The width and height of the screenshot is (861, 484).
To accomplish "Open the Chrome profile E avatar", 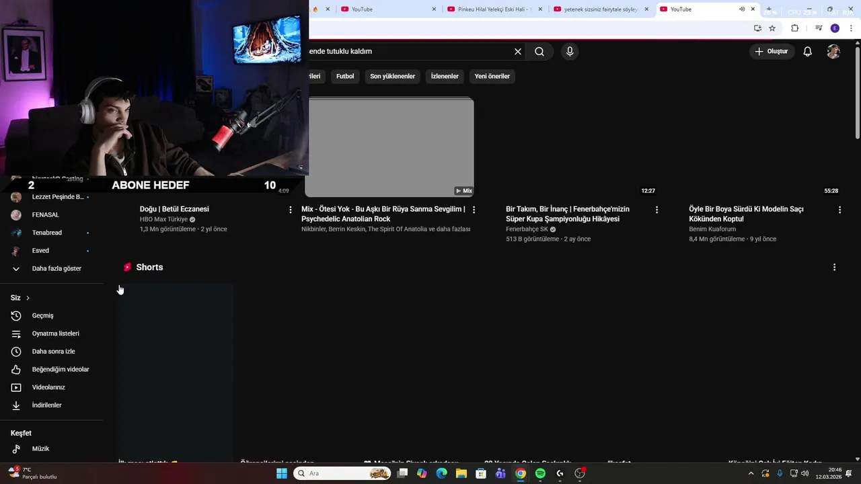I will [835, 28].
